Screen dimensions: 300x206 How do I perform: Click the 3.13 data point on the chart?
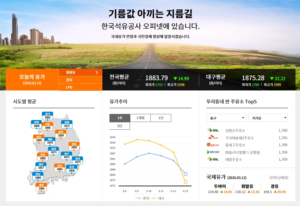pyautogui.click(x=186, y=174)
